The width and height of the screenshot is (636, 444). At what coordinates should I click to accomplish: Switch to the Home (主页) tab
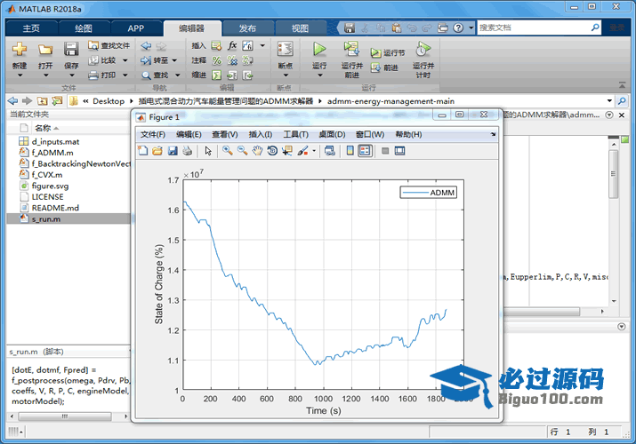click(x=31, y=28)
